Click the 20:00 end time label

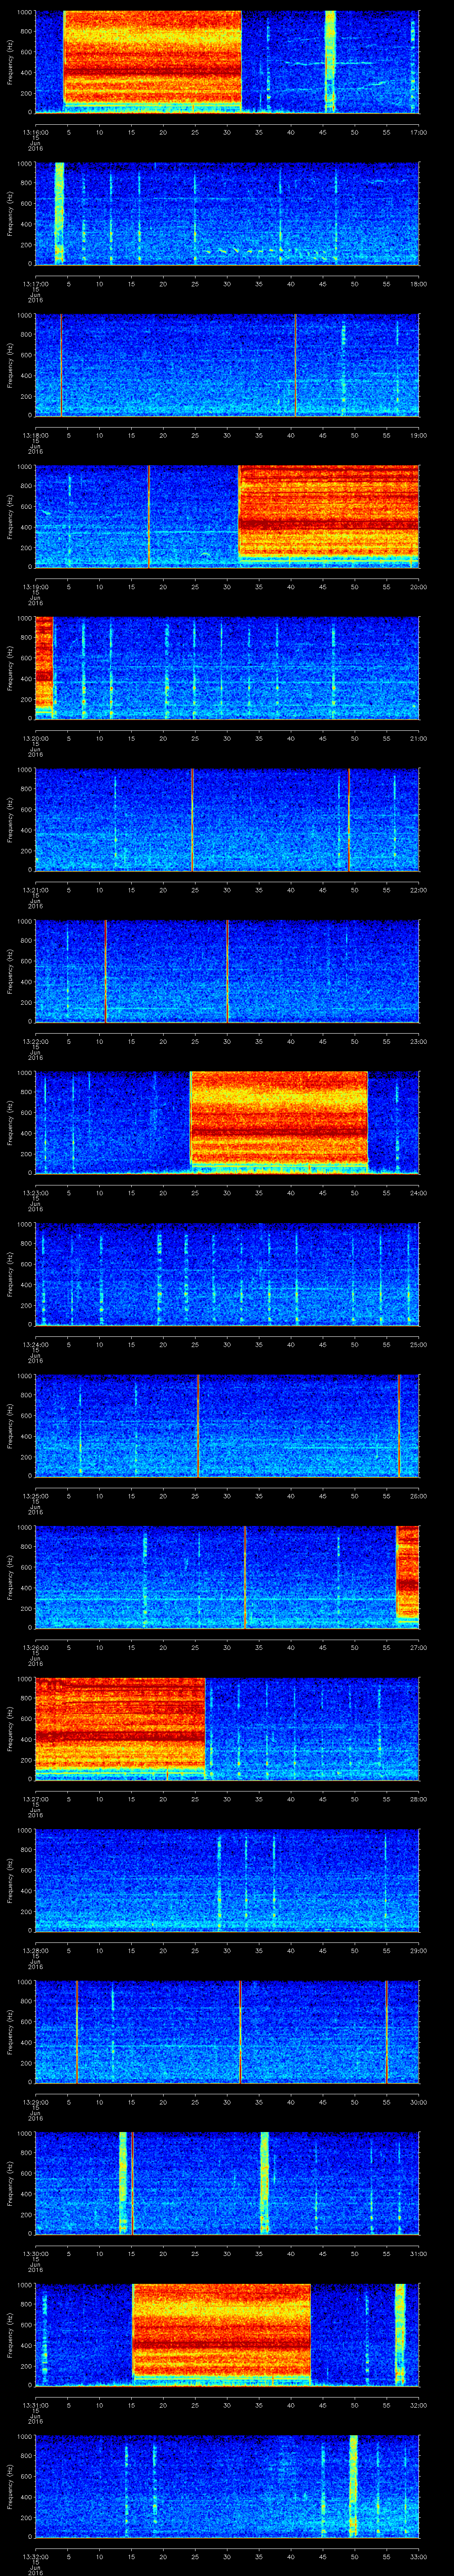pos(419,587)
